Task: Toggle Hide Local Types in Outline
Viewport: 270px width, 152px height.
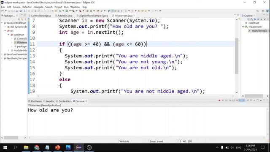Action: pyautogui.click(x=265, y=19)
